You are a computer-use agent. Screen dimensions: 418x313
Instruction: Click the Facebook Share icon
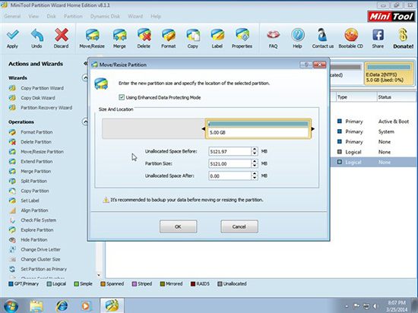(378, 35)
